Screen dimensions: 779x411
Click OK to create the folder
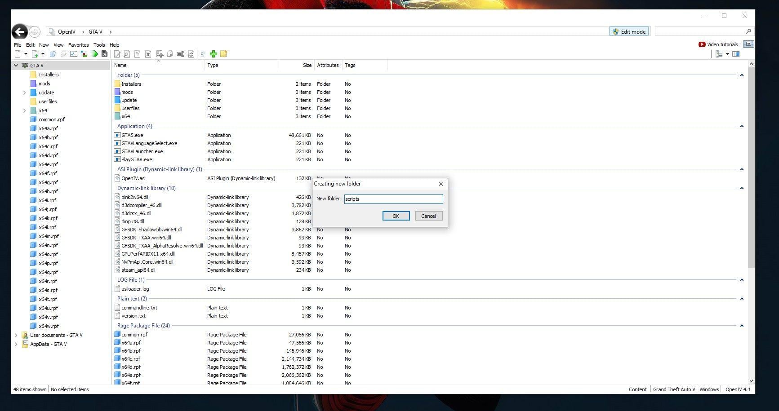pyautogui.click(x=396, y=216)
